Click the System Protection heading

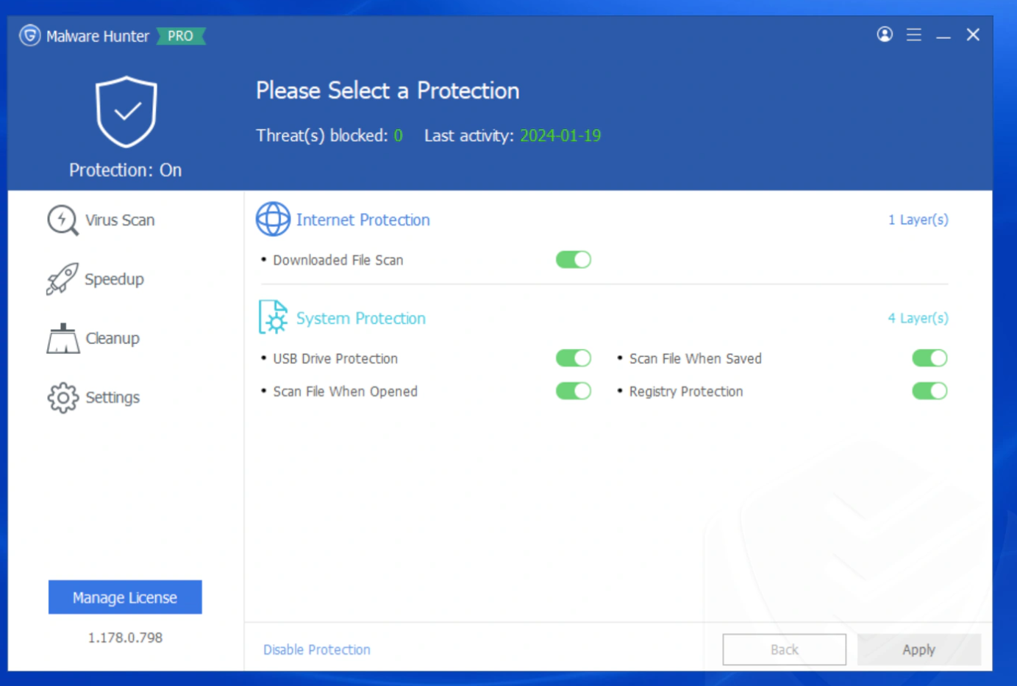tap(361, 318)
